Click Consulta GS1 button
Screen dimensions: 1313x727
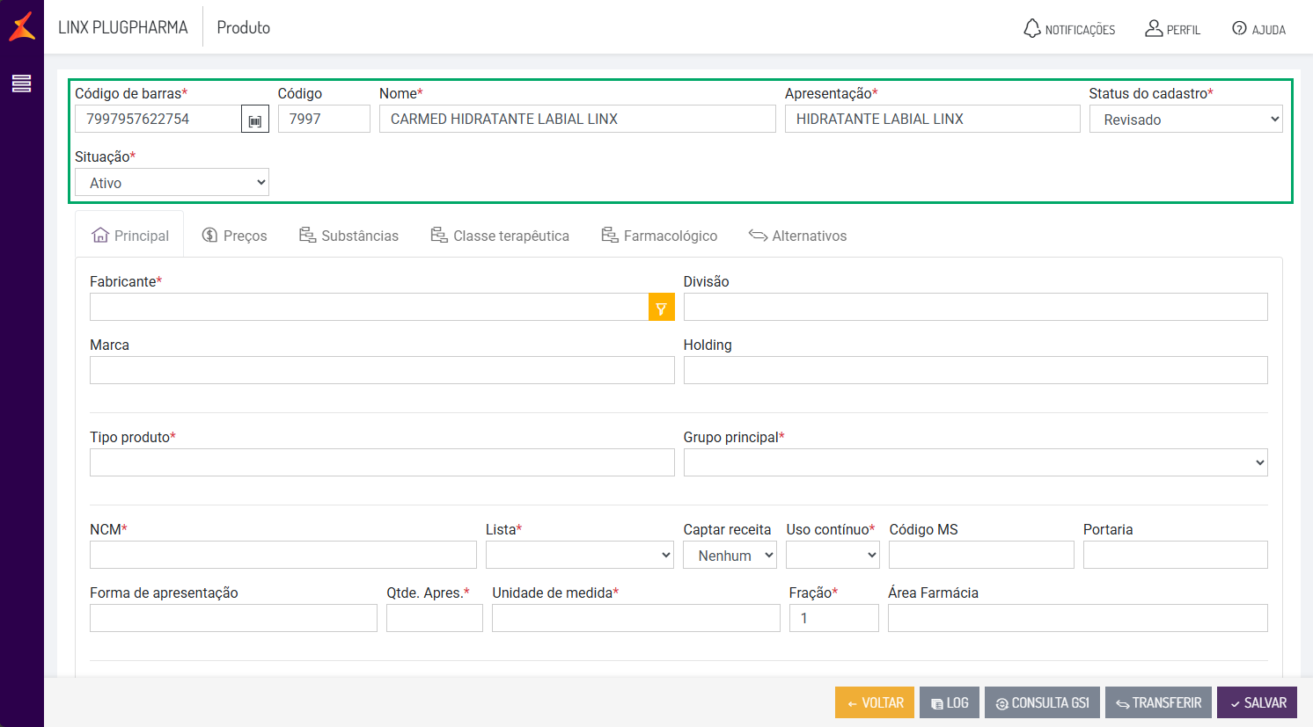[x=1042, y=702]
